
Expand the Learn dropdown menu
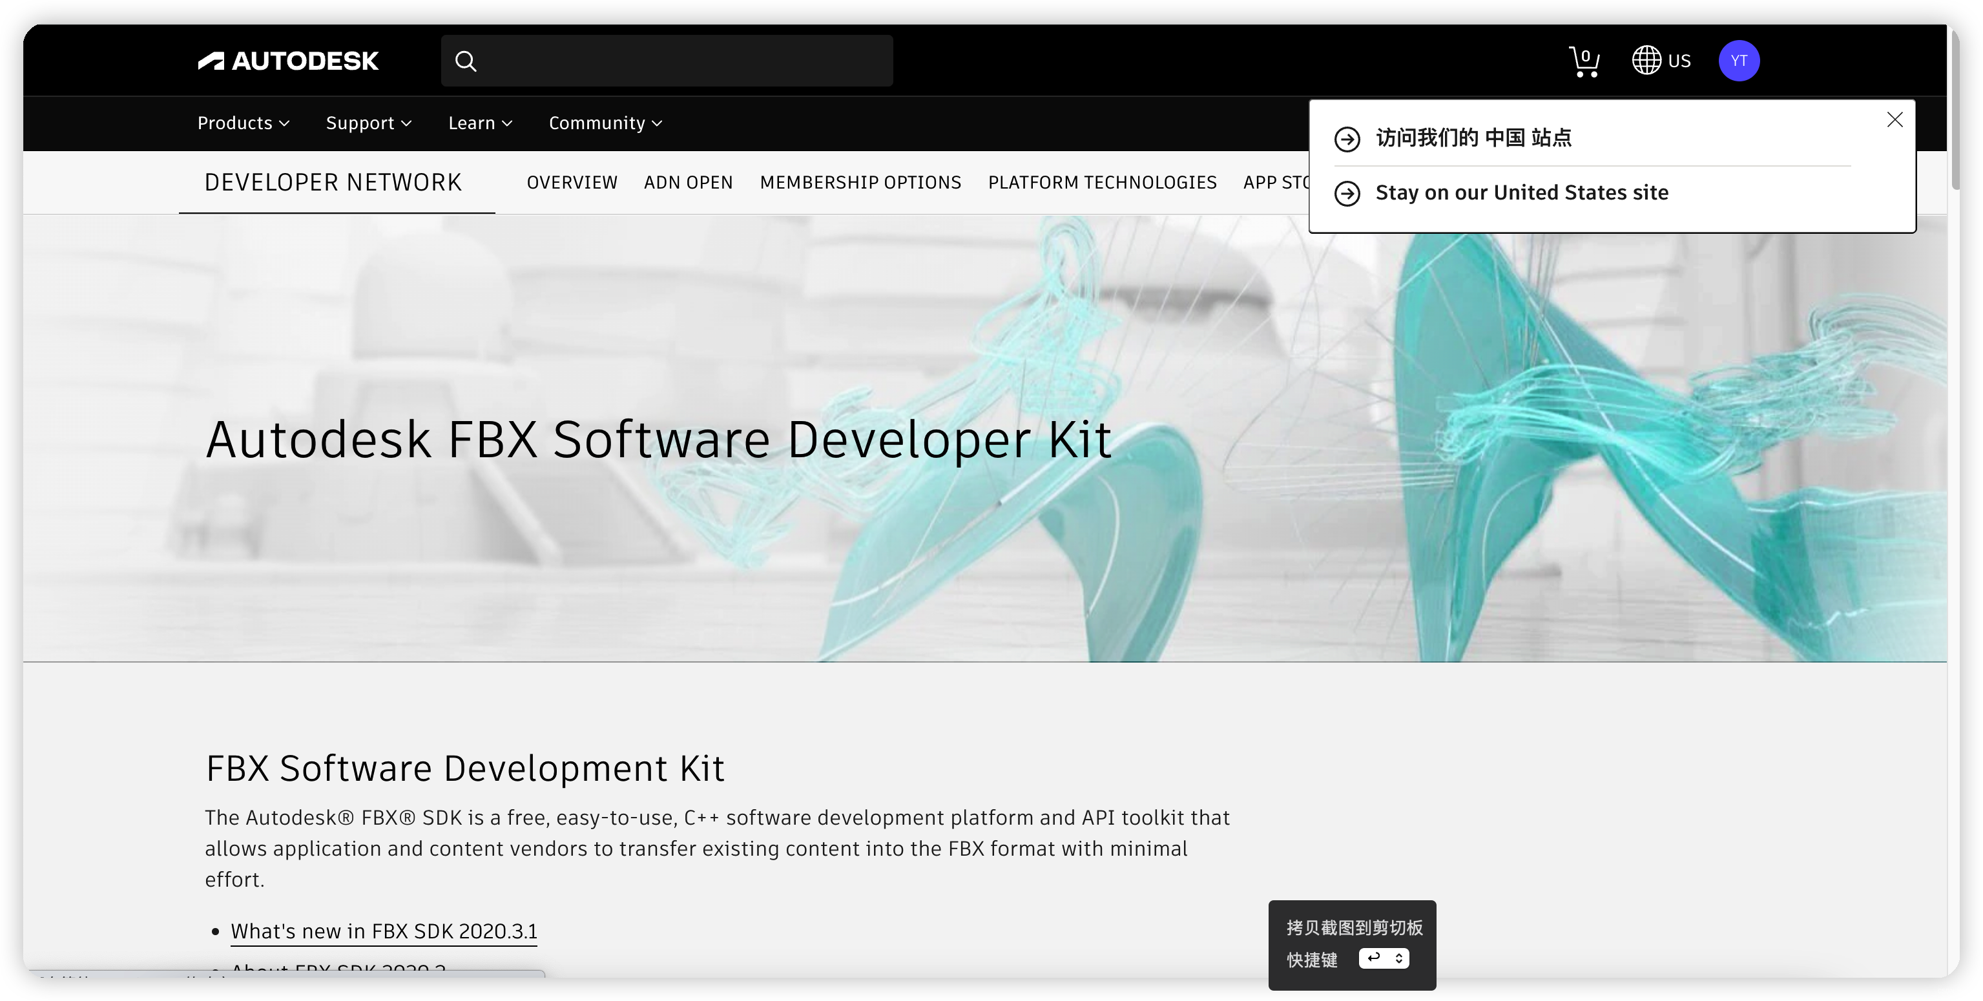(481, 123)
